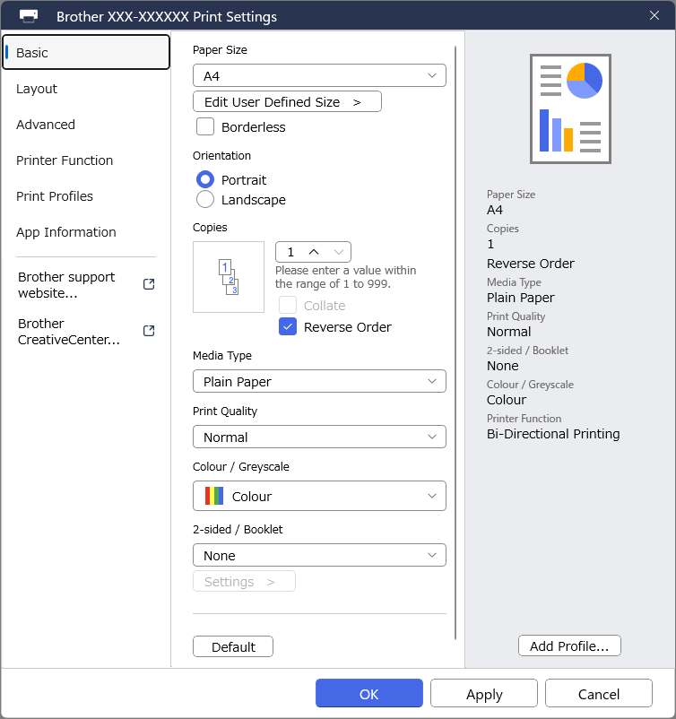
Task: Click in the Copies number field
Action: pyautogui.click(x=290, y=252)
